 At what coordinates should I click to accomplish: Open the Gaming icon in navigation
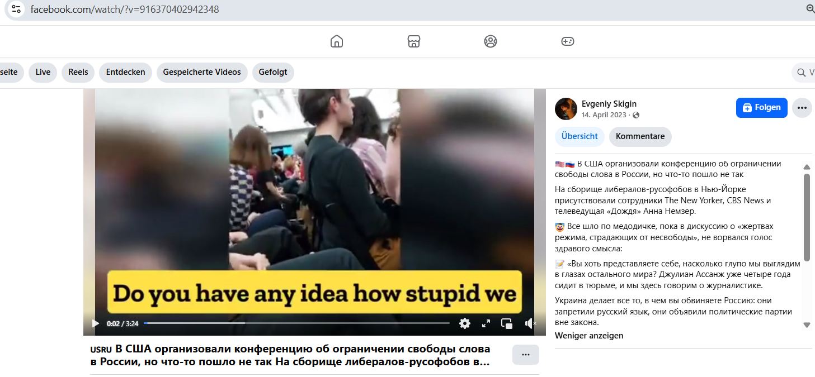point(567,41)
